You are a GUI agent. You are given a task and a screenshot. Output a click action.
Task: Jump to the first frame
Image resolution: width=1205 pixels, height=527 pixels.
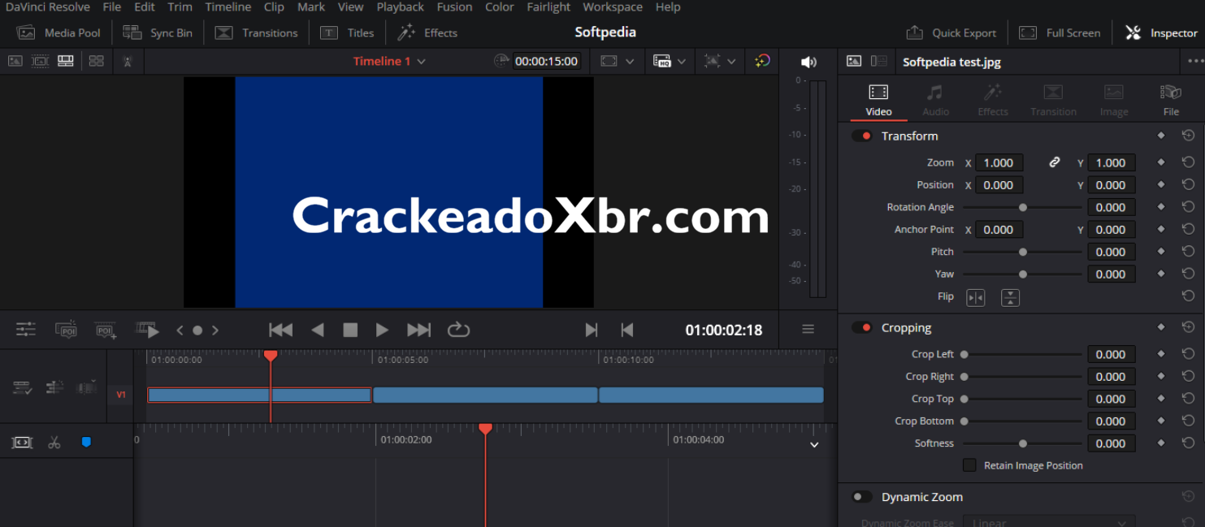point(280,330)
